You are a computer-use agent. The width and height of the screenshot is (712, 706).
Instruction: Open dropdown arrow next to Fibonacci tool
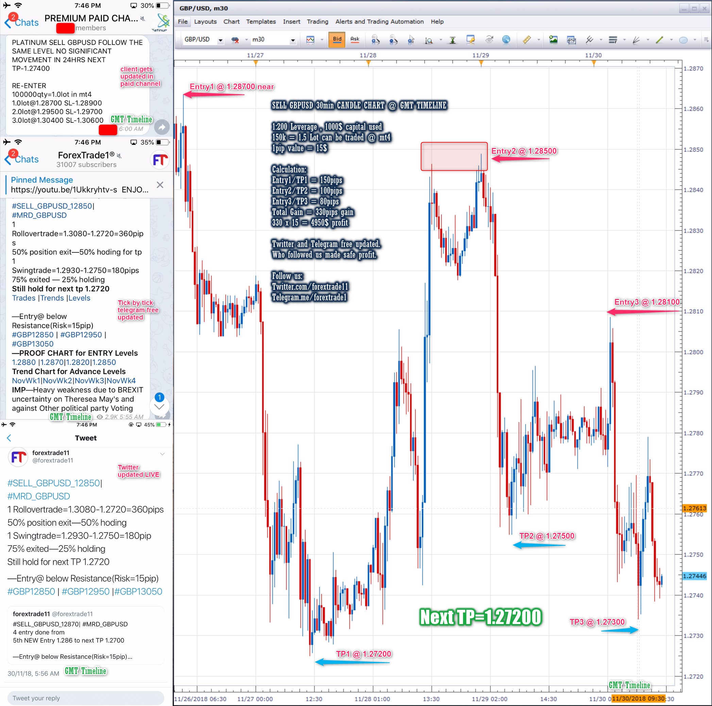pos(624,40)
